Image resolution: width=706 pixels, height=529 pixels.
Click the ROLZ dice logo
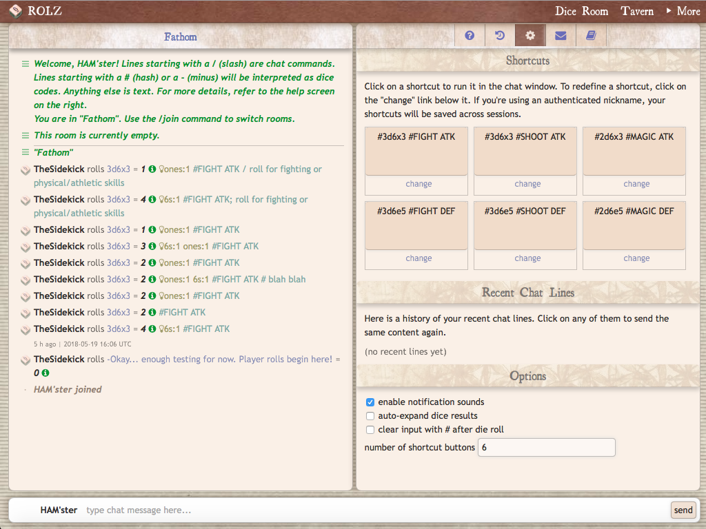click(14, 10)
